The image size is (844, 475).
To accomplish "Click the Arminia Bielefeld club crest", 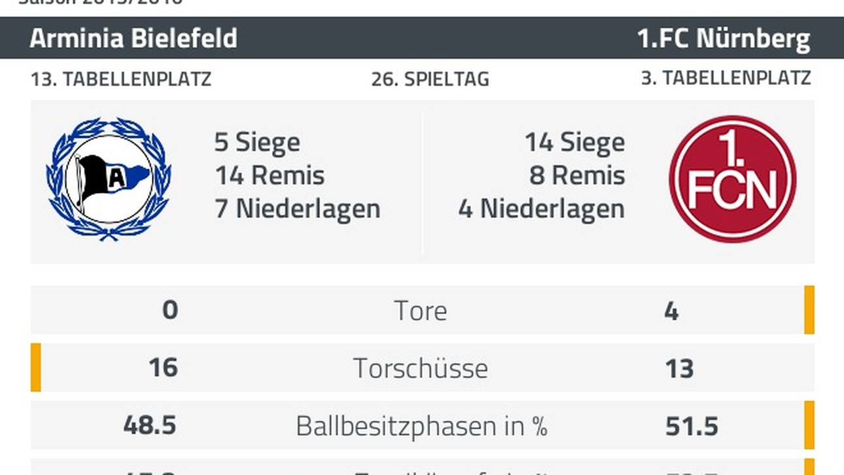I will click(109, 178).
